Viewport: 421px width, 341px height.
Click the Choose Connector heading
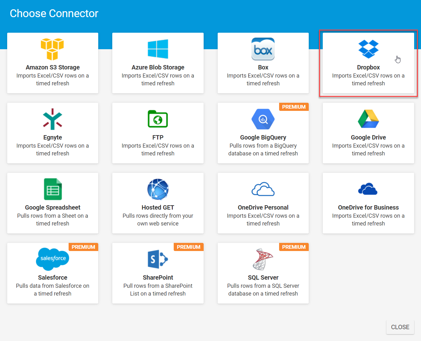[x=54, y=13]
